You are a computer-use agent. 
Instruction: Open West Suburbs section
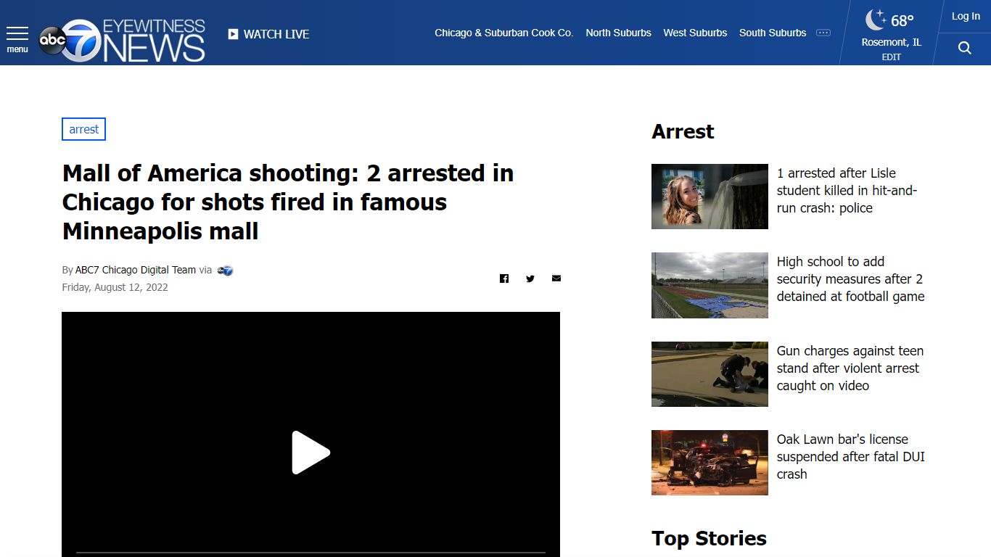pos(695,33)
